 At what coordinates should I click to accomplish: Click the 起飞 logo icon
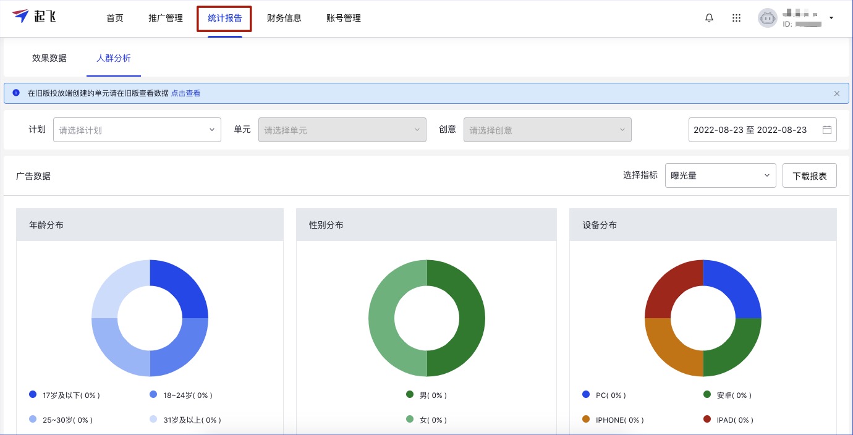(x=21, y=17)
